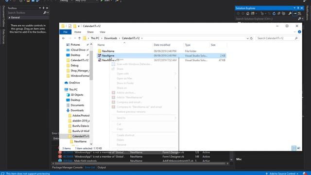Click Collapse All icon in Solution Explorer
311x175 pixels.
[x=279, y=14]
